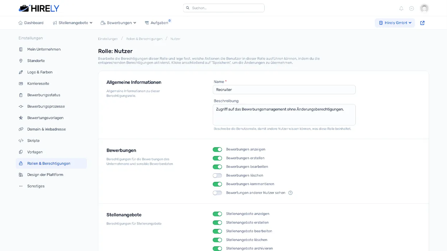Enable Bewertungen anderer Nutzer sehen
Image resolution: width=447 pixels, height=251 pixels.
click(x=217, y=192)
